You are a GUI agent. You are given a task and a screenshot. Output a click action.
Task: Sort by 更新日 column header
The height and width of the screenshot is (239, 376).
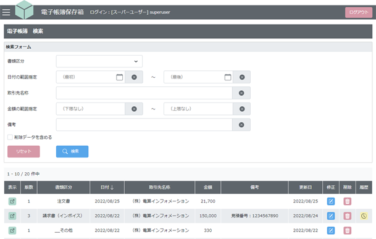(306, 187)
